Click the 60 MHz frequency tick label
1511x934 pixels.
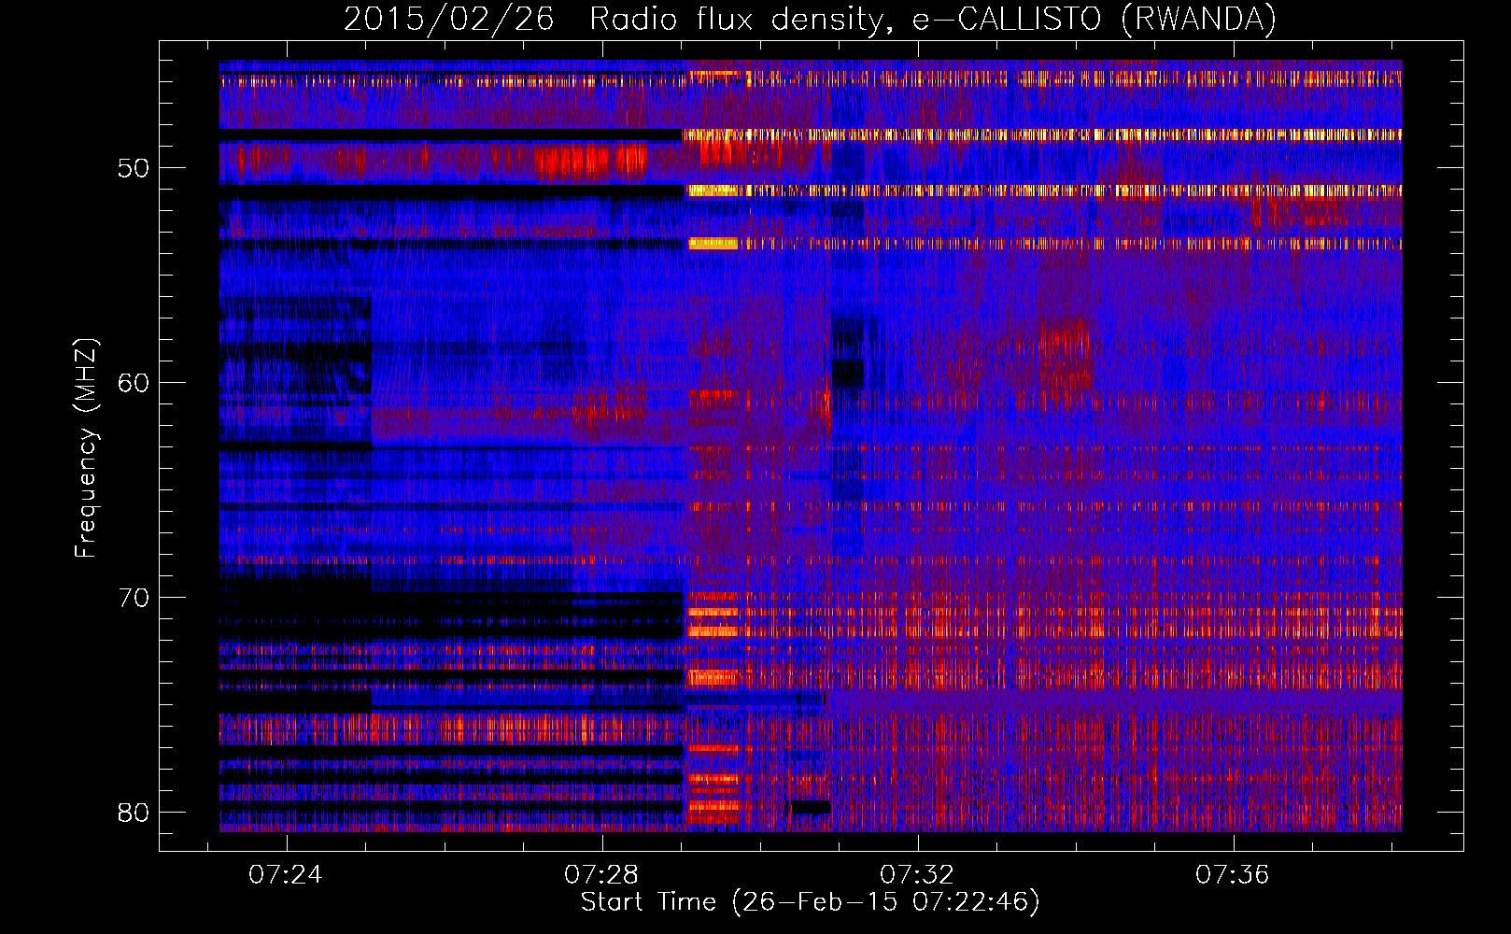coord(134,383)
